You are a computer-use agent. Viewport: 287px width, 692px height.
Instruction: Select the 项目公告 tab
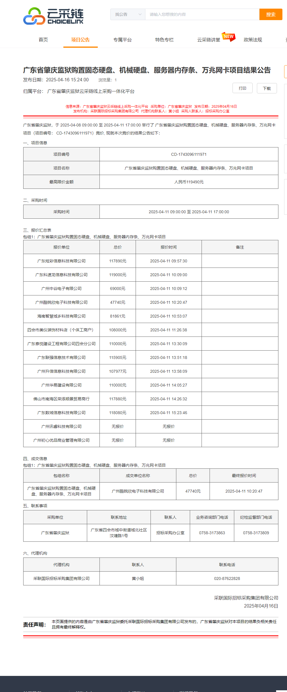click(x=81, y=40)
